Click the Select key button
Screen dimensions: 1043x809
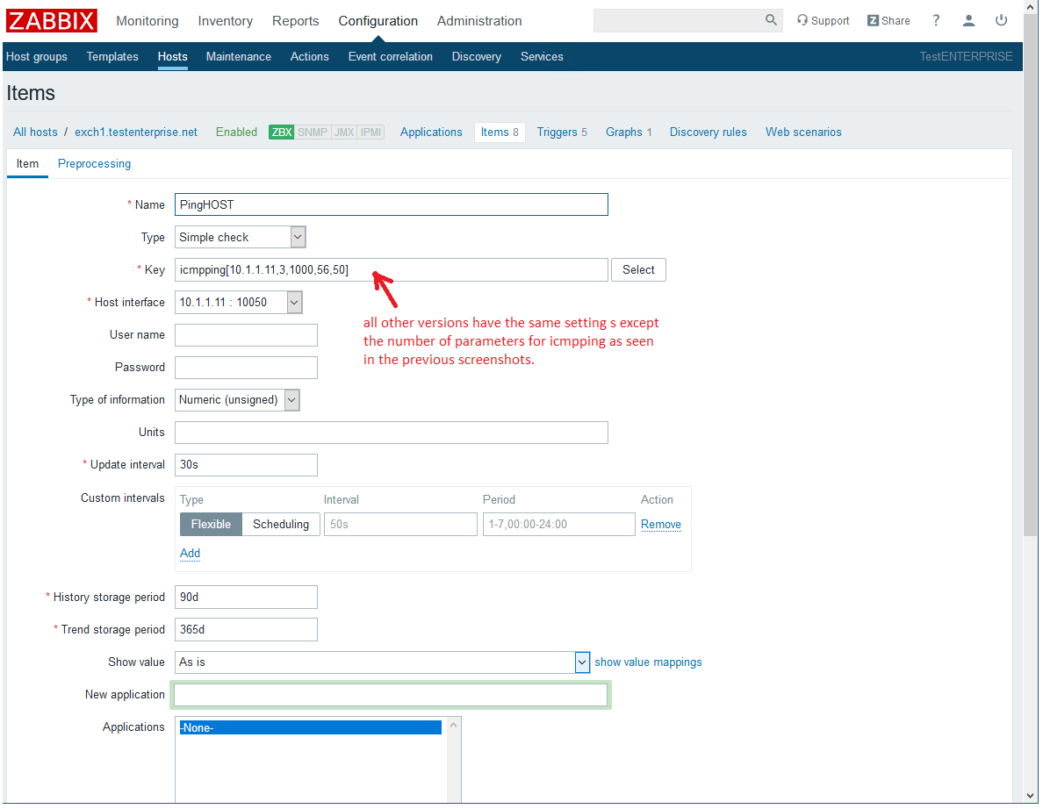tap(638, 270)
